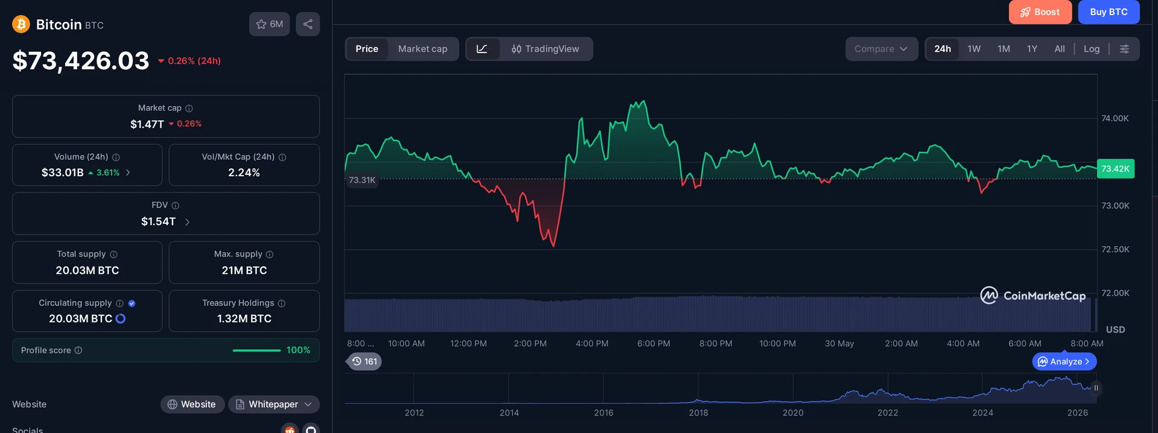
Task: Open Market cap info tooltip icon
Action: pos(189,108)
